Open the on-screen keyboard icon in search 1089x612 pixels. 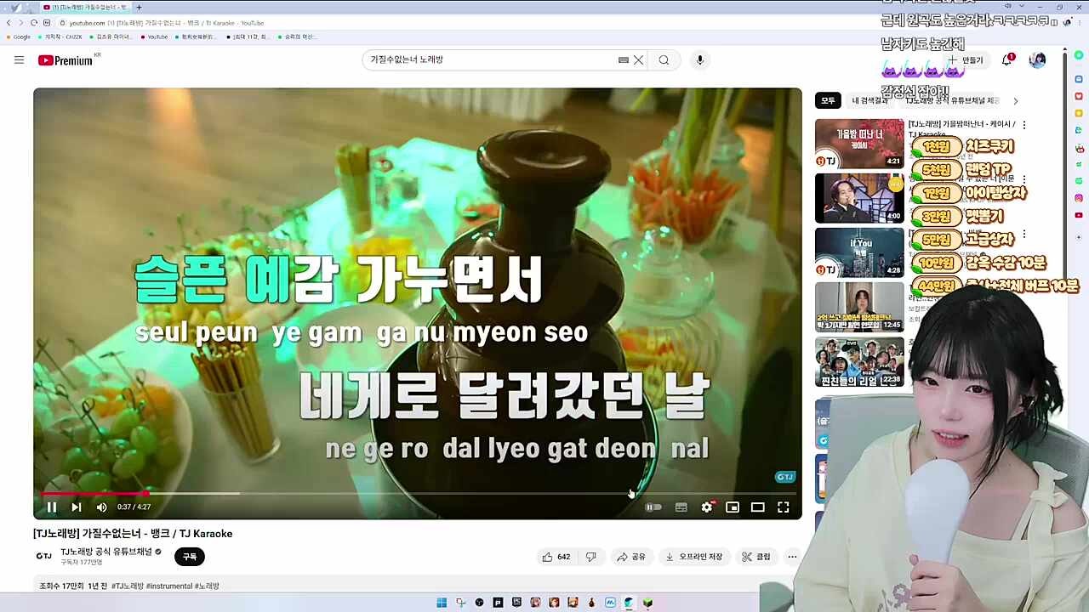tap(624, 59)
